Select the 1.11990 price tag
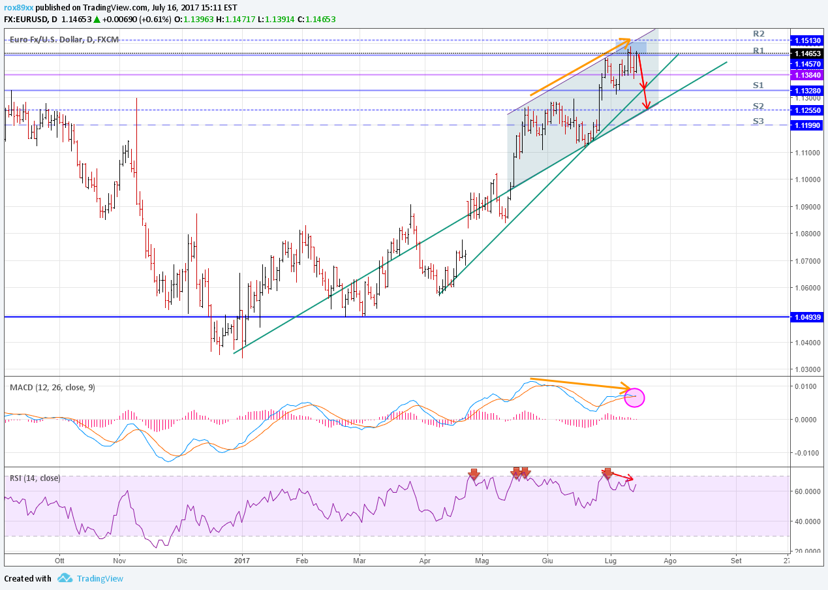 [807, 125]
